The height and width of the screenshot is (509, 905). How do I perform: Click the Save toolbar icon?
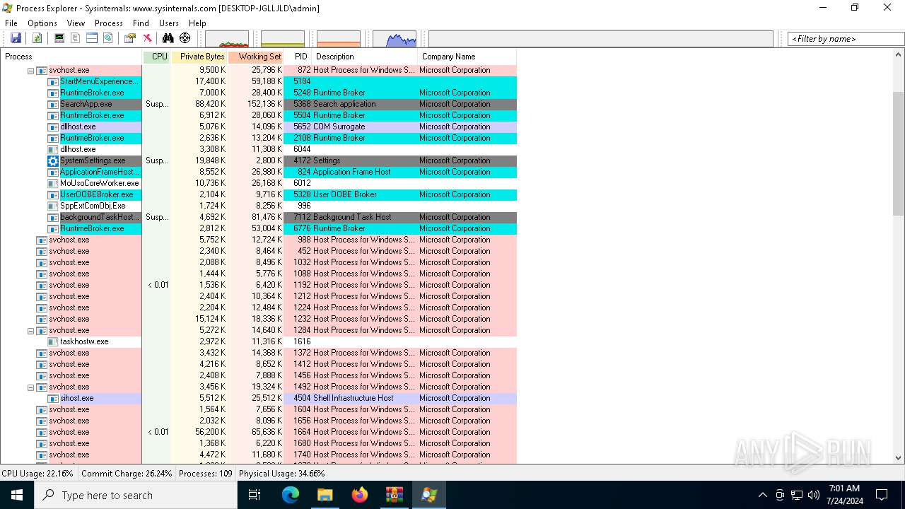(x=16, y=38)
